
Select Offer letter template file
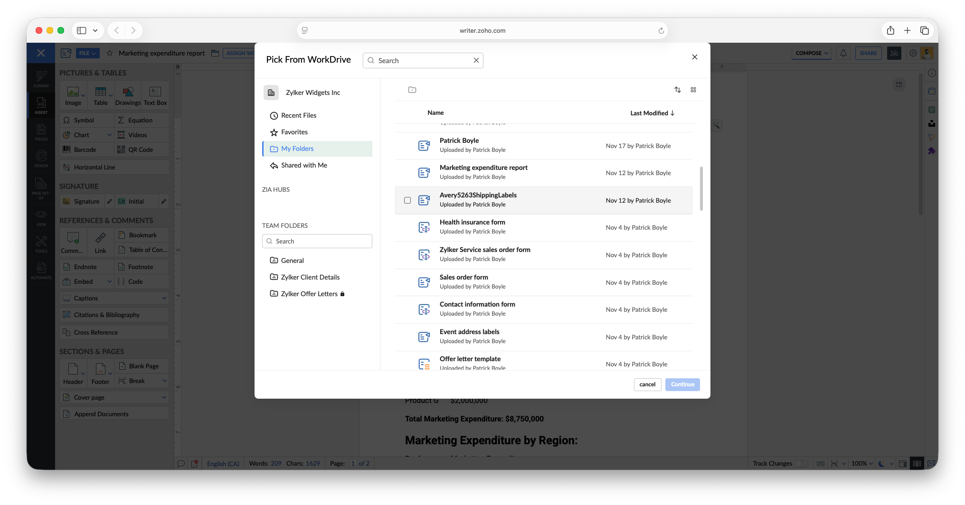pyautogui.click(x=543, y=361)
